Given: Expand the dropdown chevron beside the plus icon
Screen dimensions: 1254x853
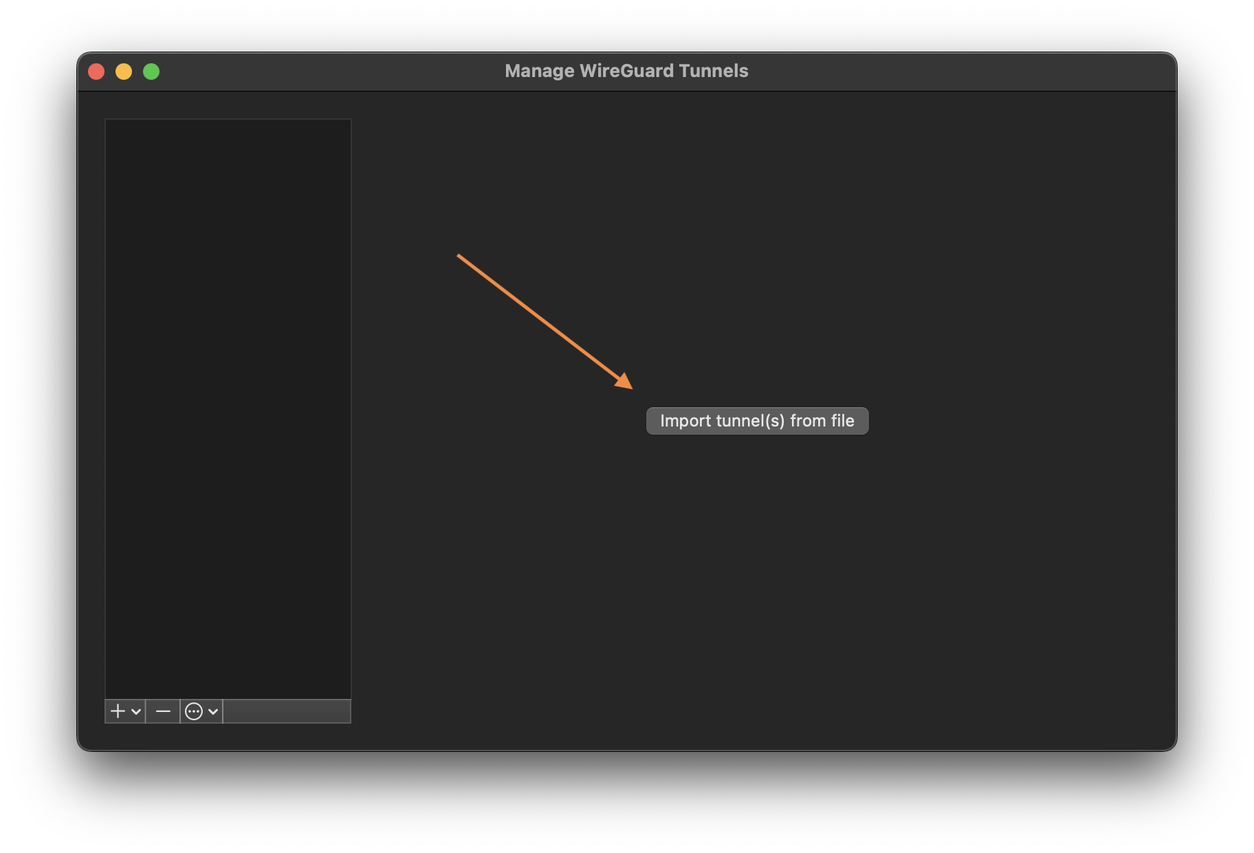Looking at the screenshot, I should point(136,711).
